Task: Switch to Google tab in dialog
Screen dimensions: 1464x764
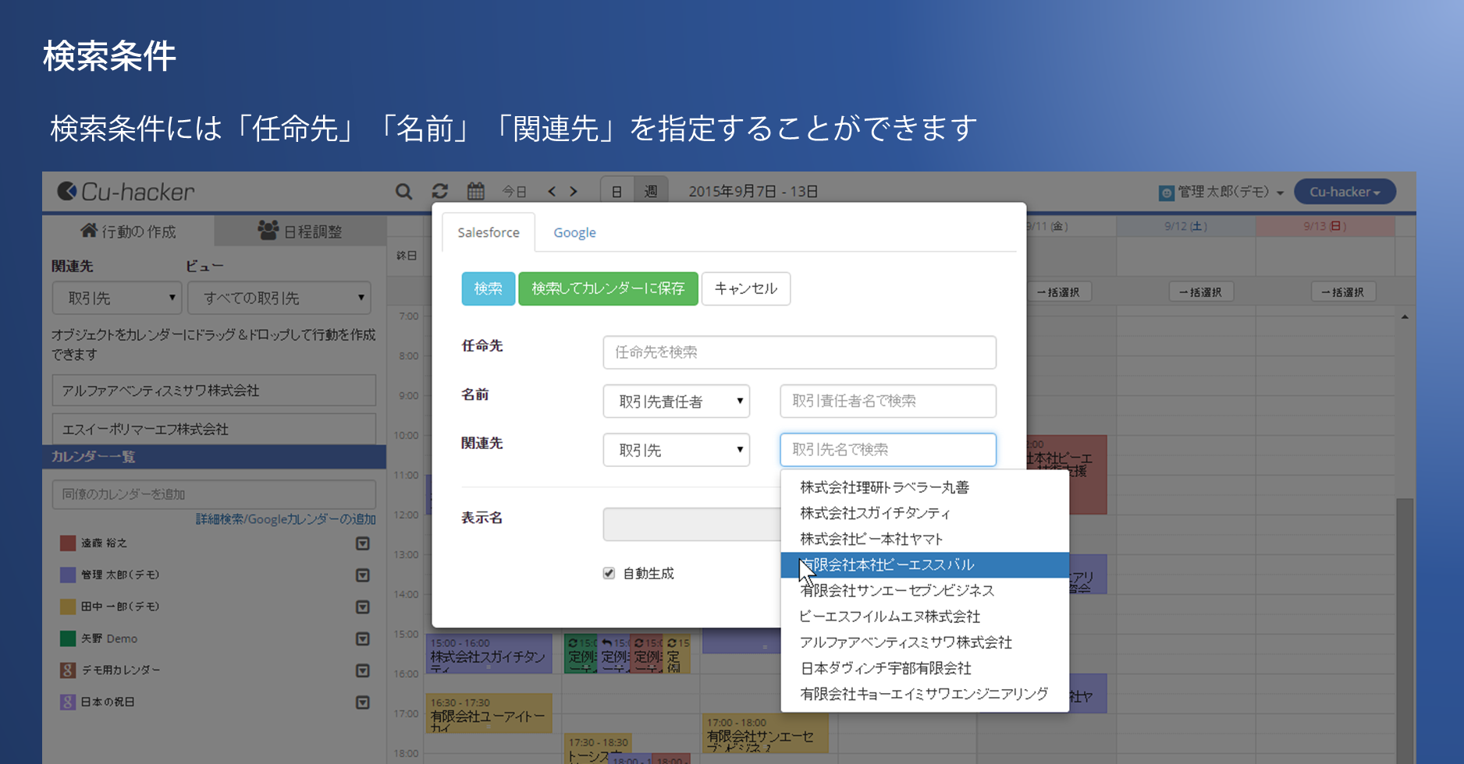Action: pos(574,232)
